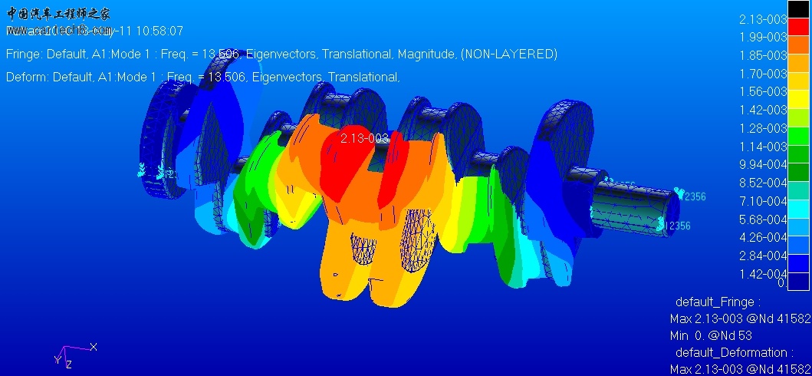
Task: Click the Chinese watermark logo at top
Action: click(x=58, y=13)
